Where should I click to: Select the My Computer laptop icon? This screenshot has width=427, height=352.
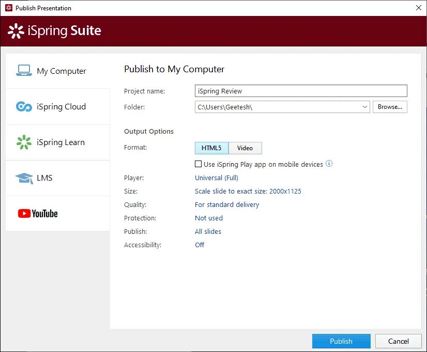pyautogui.click(x=24, y=70)
